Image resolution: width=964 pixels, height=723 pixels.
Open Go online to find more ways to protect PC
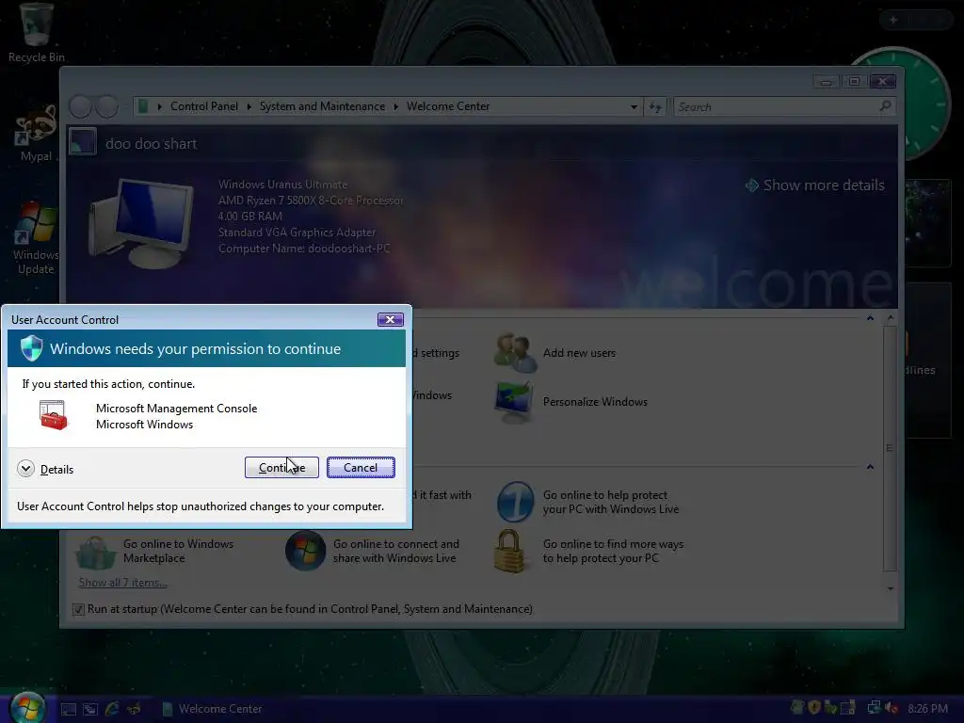[x=589, y=551]
